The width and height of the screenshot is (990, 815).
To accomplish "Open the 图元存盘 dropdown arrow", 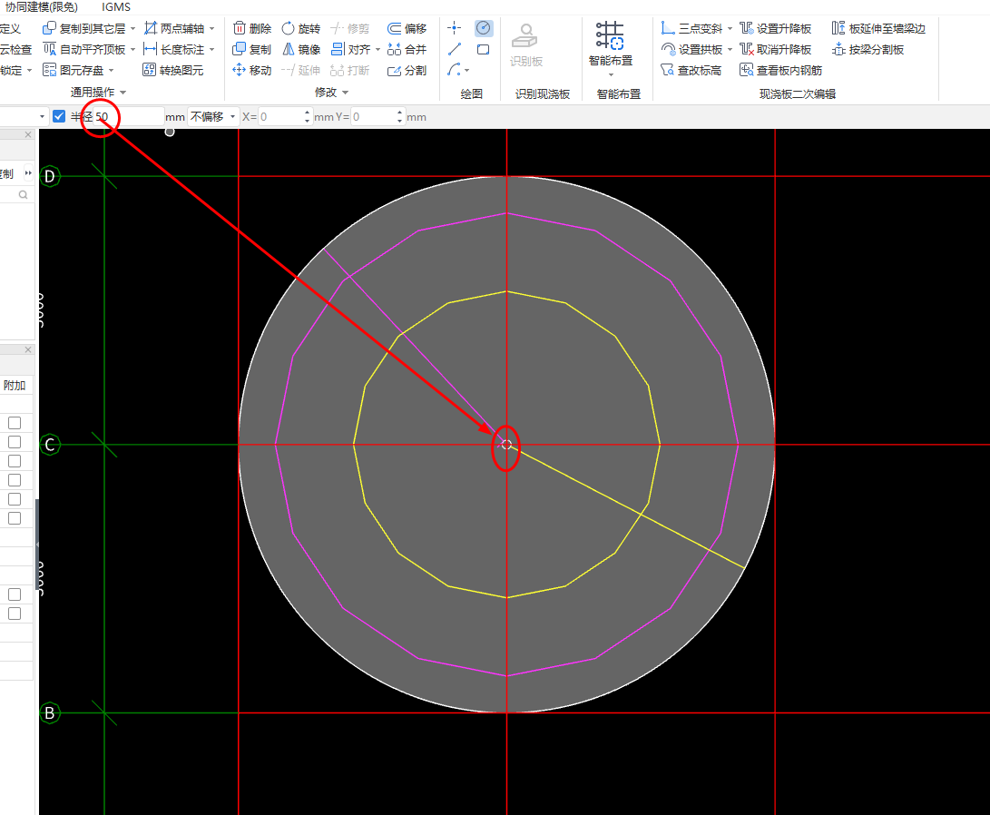I will (111, 70).
